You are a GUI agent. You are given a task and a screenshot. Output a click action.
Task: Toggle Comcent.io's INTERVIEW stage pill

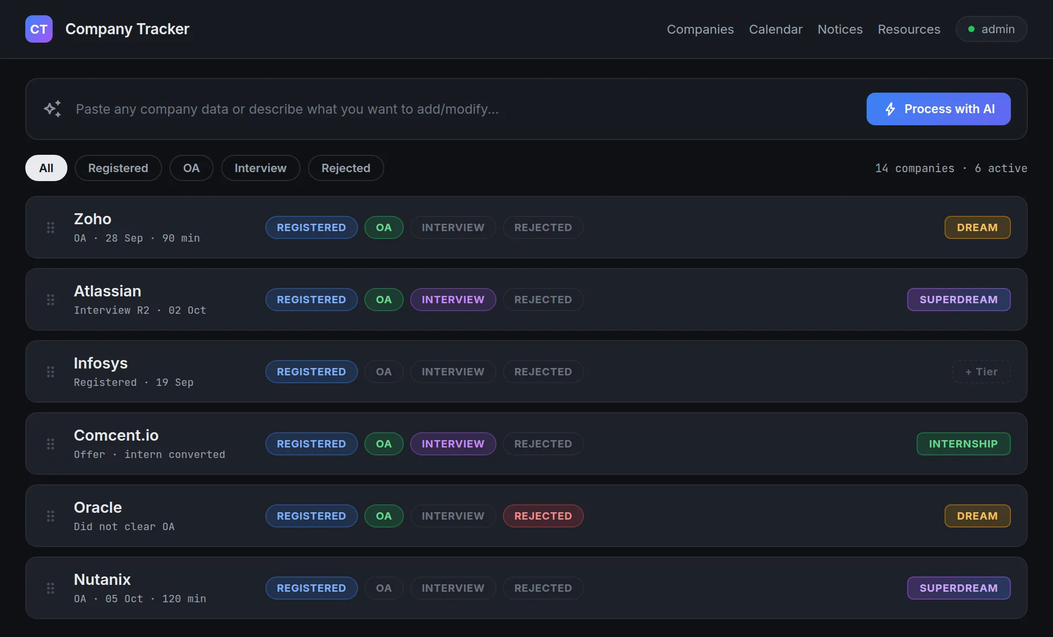[x=453, y=444]
